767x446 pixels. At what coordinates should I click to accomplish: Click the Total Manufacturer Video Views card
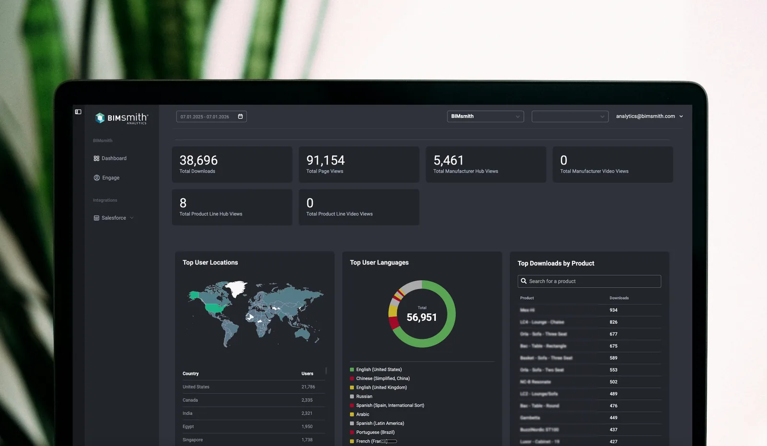pyautogui.click(x=613, y=164)
